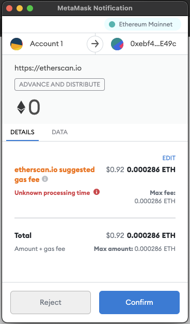Viewport: 190px width, 324px height.
Task: Select the Account 1 sender name
Action: pyautogui.click(x=46, y=44)
